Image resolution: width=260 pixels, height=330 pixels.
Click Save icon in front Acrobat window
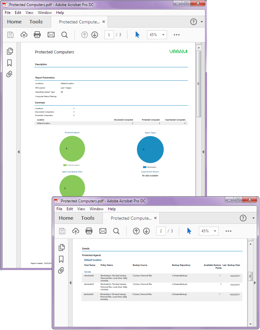click(x=62, y=231)
